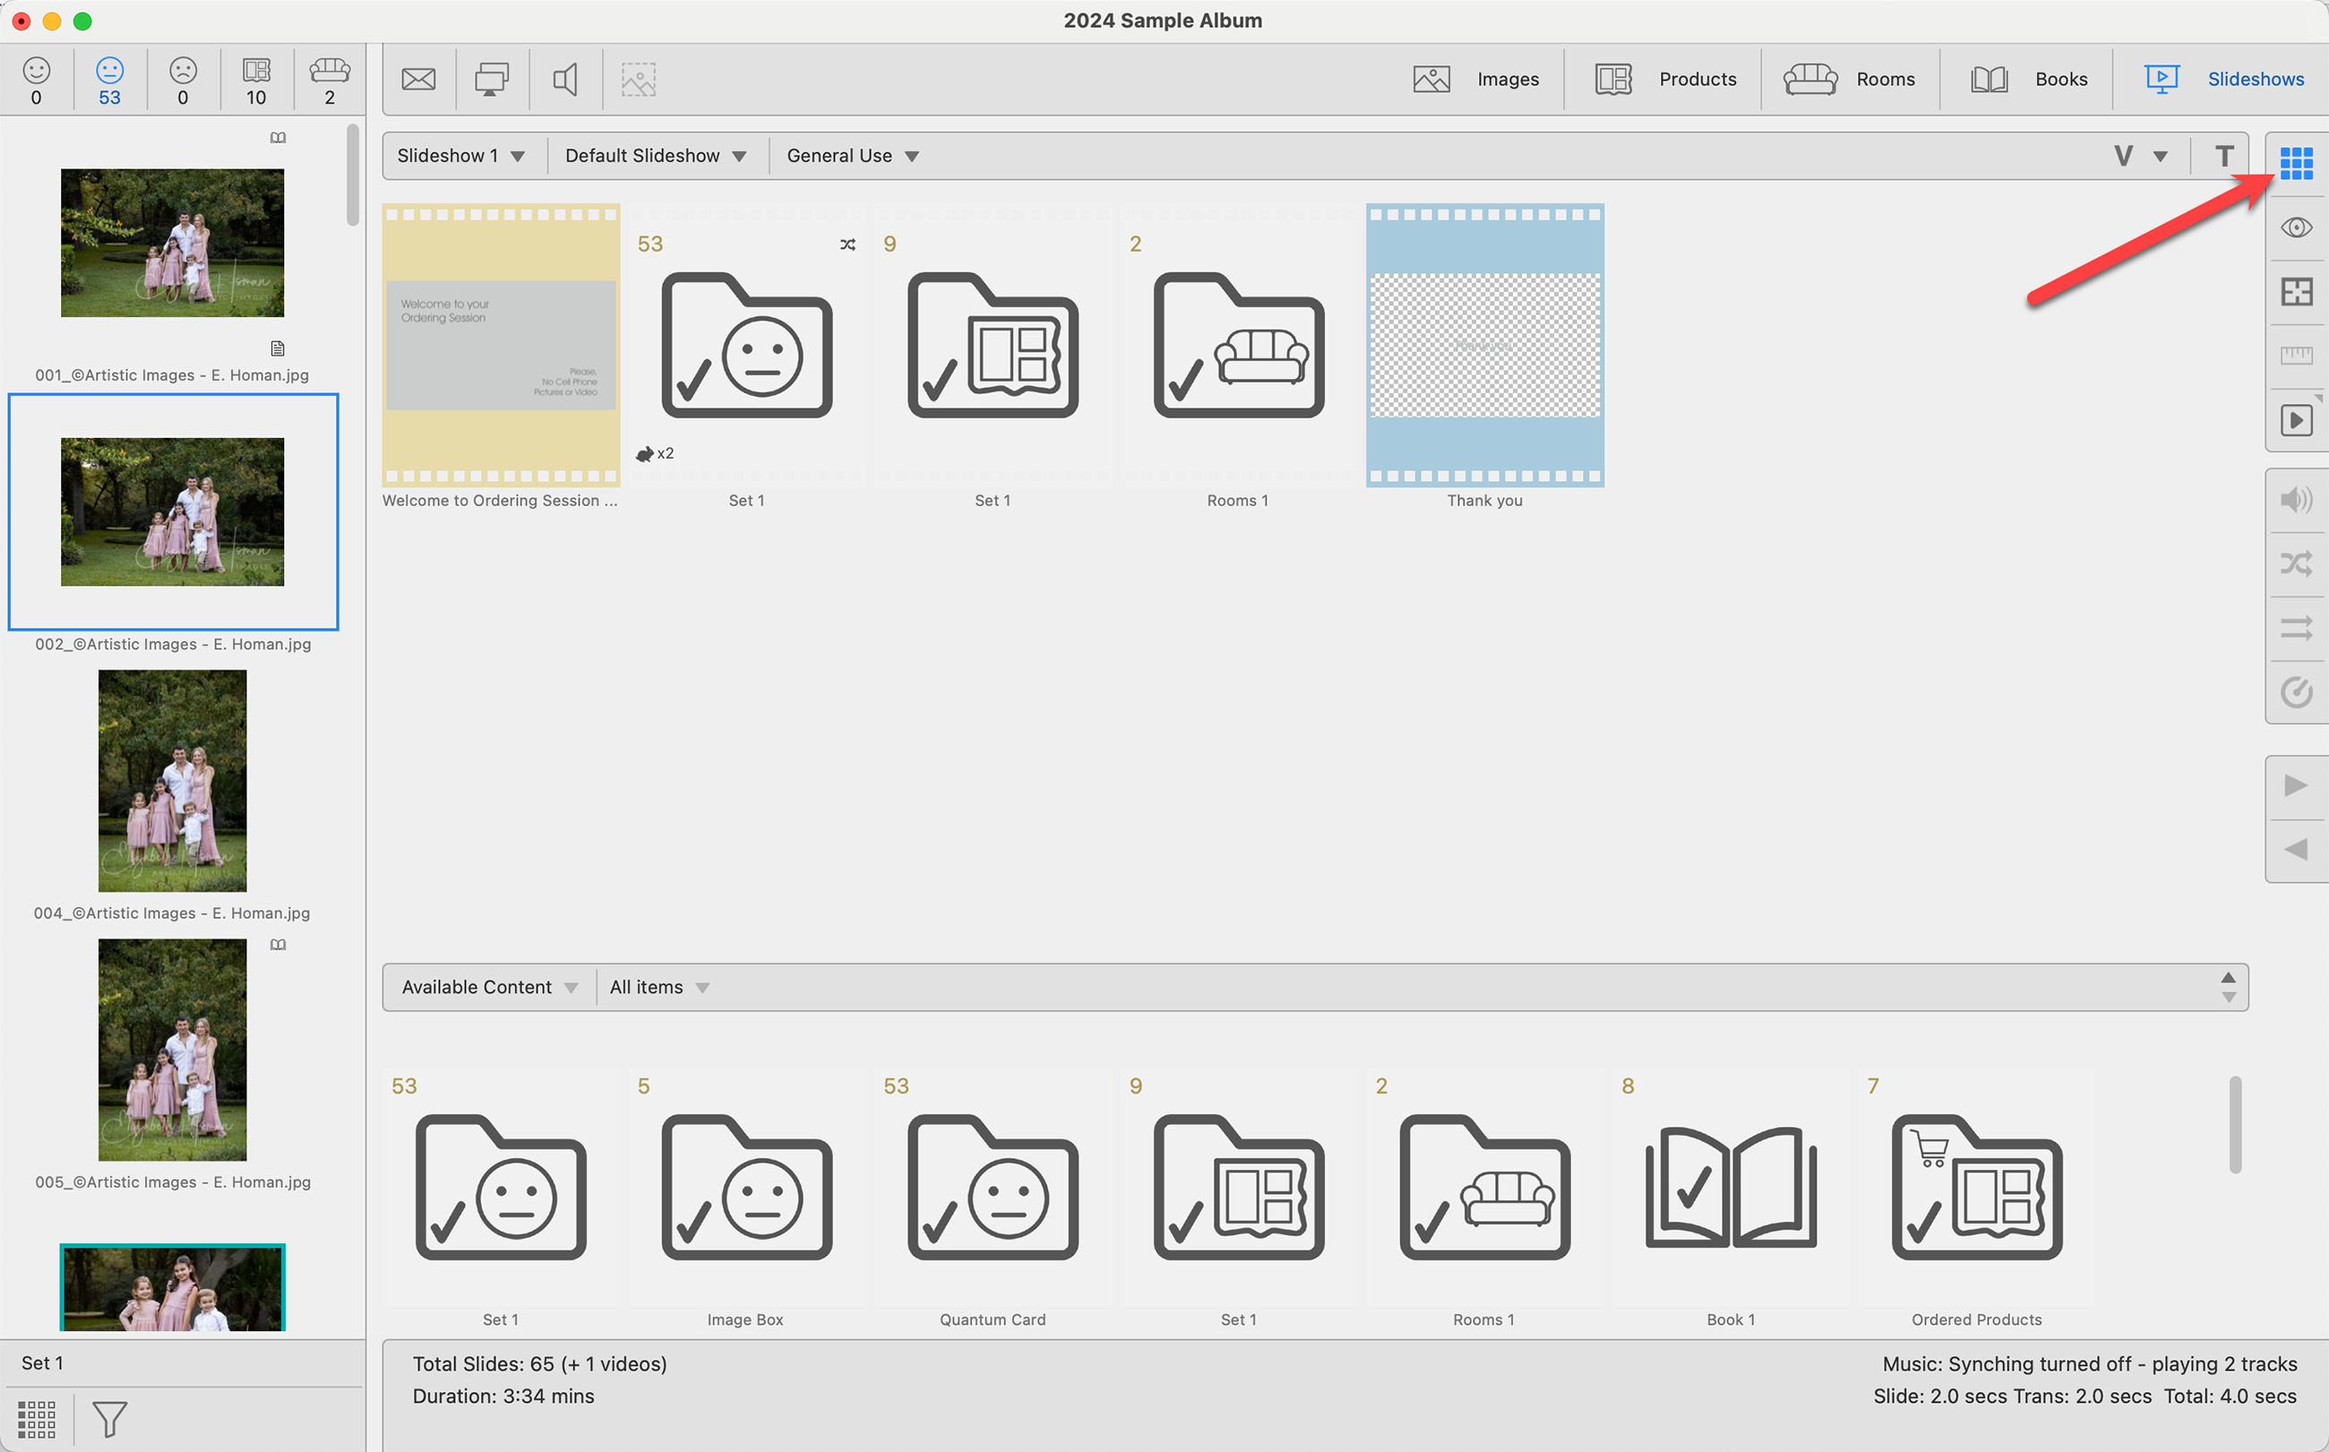This screenshot has height=1452, width=2329.
Task: Toggle the slideshow volume speaker in sidebar
Action: 2295,499
